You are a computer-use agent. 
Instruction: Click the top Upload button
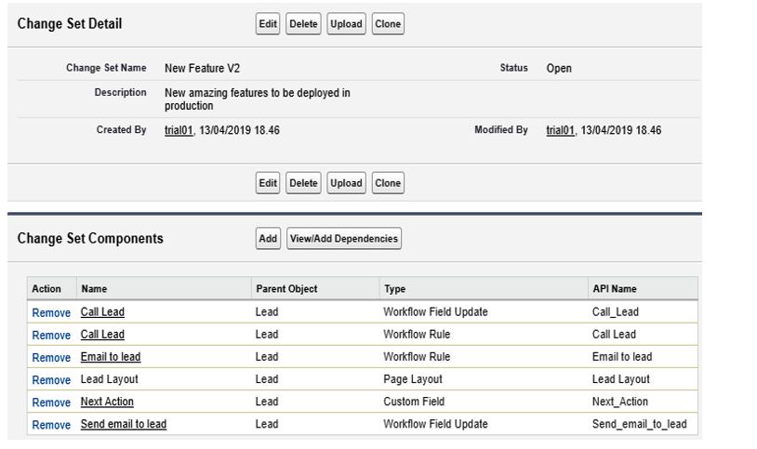pyautogui.click(x=346, y=23)
